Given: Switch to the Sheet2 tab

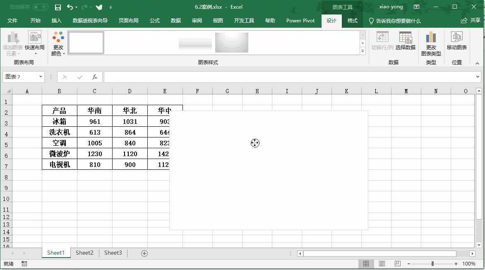Looking at the screenshot, I should 84,253.
